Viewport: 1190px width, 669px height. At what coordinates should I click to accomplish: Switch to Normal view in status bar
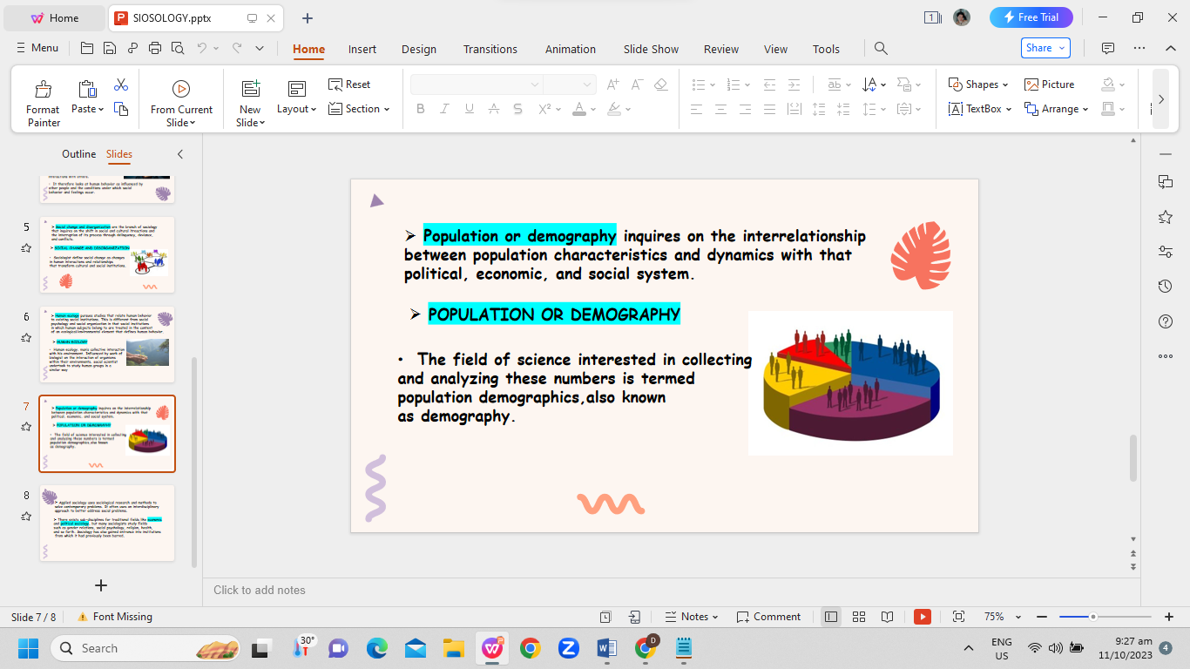point(831,617)
